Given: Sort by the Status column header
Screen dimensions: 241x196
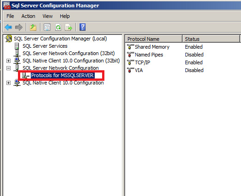Looking at the screenshot, I should point(211,39).
